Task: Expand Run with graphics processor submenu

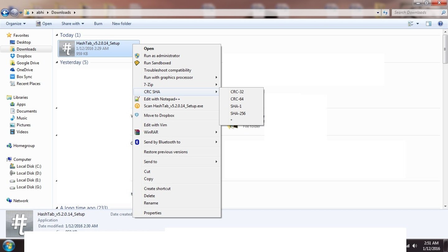Action: point(177,77)
